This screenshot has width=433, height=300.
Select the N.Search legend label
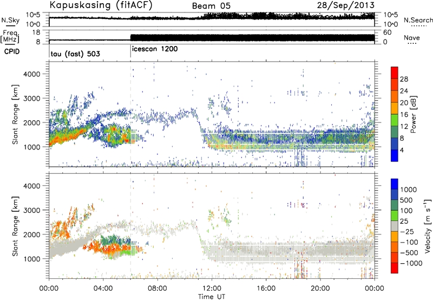click(x=418, y=20)
